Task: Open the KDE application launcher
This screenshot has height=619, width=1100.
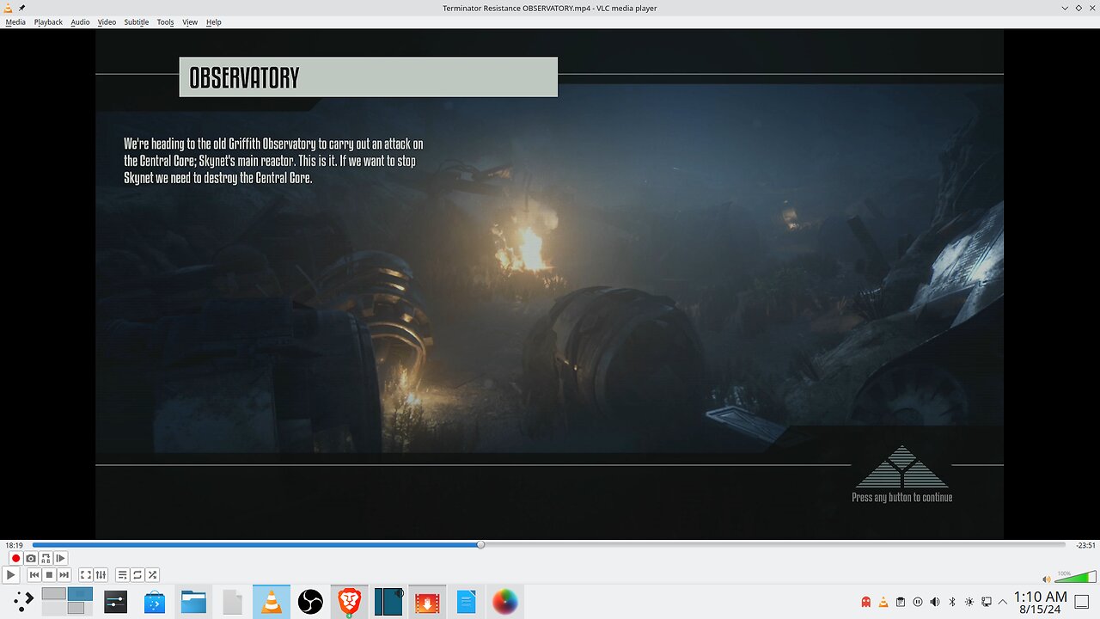Action: pos(23,601)
